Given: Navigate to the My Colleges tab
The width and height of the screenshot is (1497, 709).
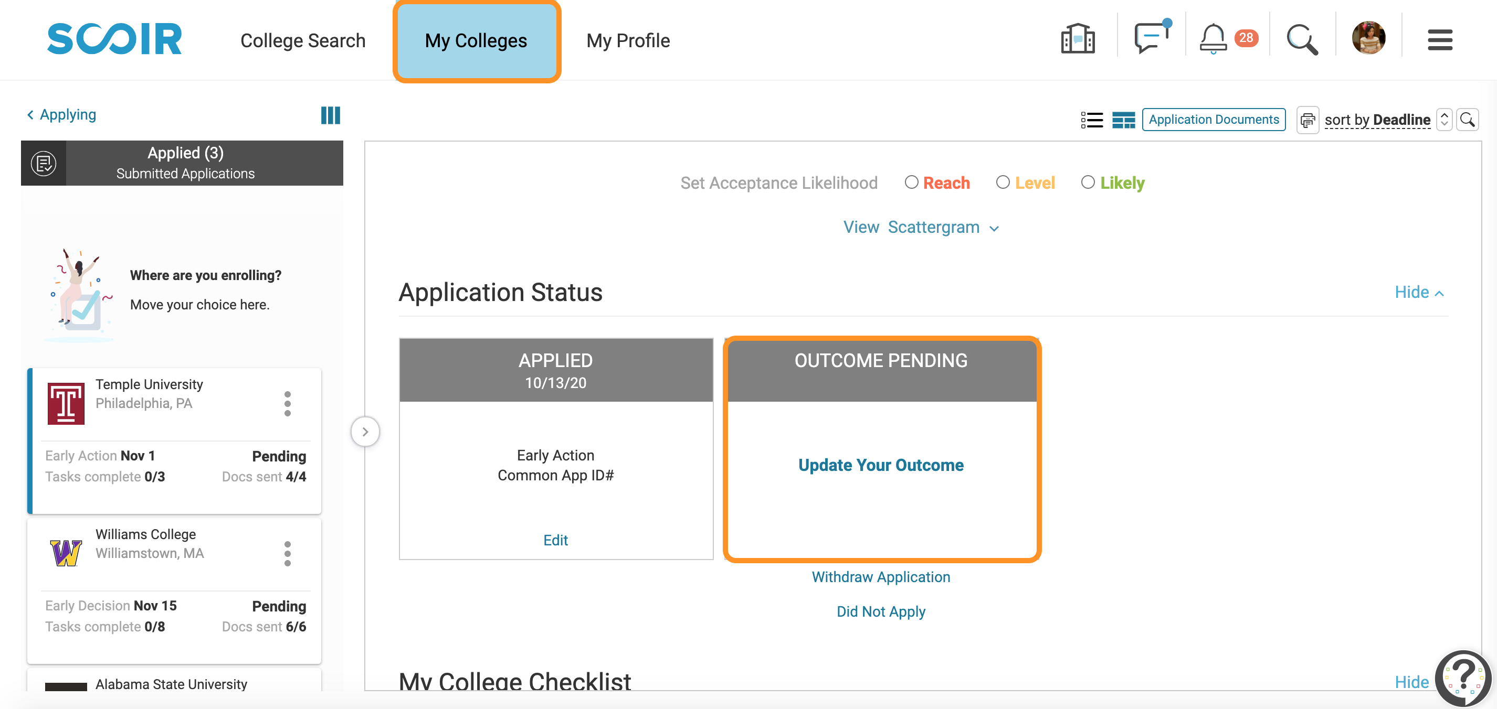Looking at the screenshot, I should [x=476, y=40].
